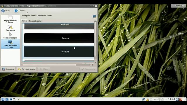This screenshot has width=187, height=105.
Task: Restore defaults with По умолчанию button
Action: point(26,69)
